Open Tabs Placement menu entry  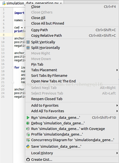72,70
